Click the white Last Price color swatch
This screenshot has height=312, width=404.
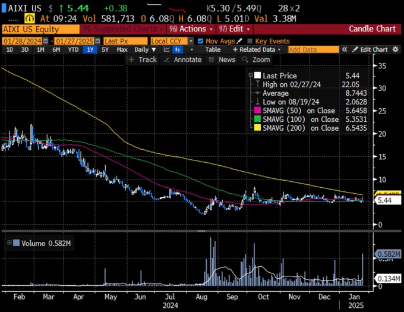click(257, 75)
